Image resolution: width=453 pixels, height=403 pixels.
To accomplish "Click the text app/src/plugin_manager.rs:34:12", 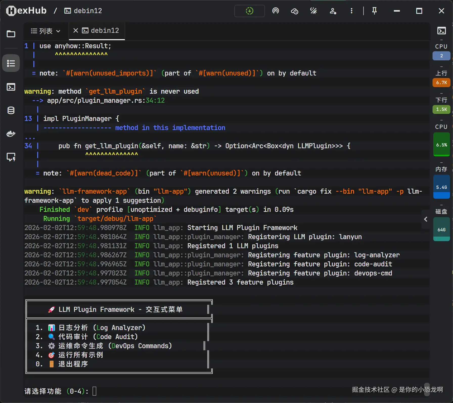I will (x=106, y=100).
